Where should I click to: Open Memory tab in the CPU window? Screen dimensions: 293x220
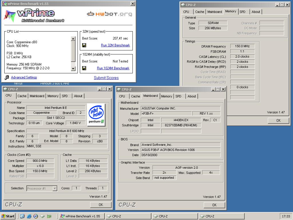53,96
